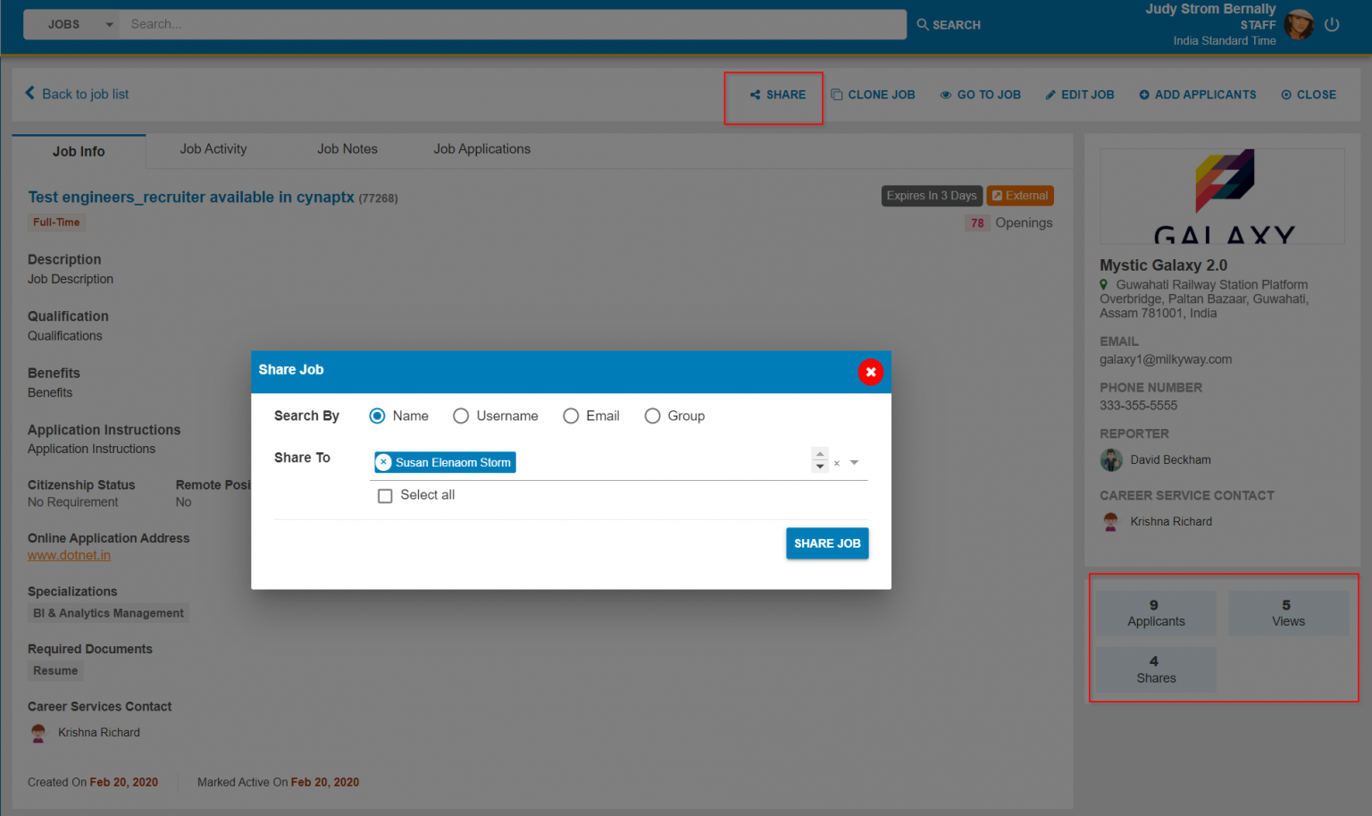This screenshot has width=1372, height=816.
Task: Check the Select all checkbox
Action: coord(385,496)
